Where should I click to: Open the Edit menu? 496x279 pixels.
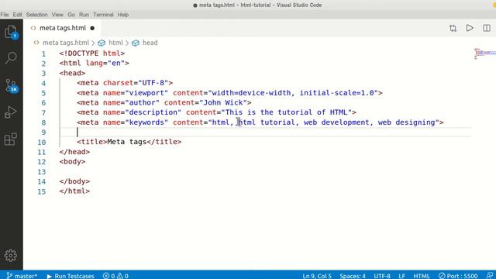(x=17, y=15)
